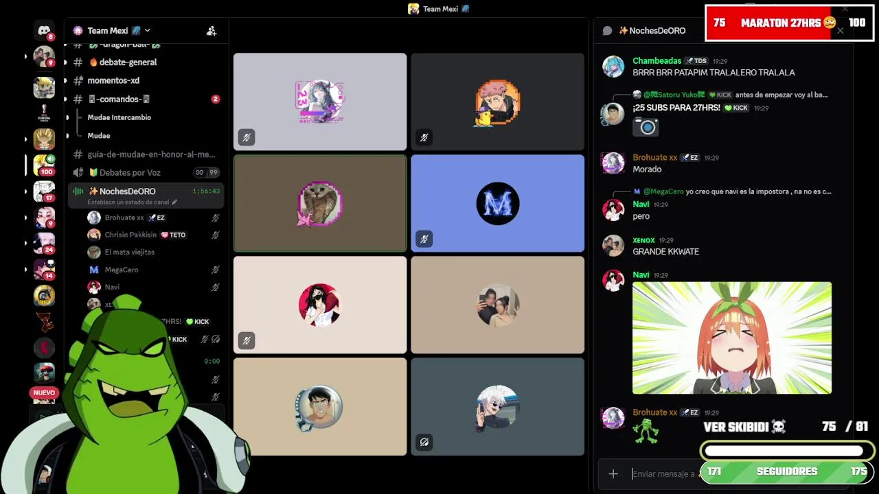This screenshot has width=879, height=494.
Task: Click the frog sticker from Brohuate xx
Action: click(646, 431)
